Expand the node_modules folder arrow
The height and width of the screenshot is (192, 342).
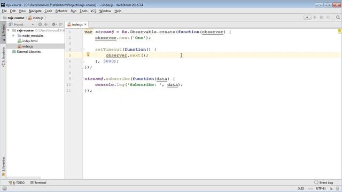tap(13, 36)
